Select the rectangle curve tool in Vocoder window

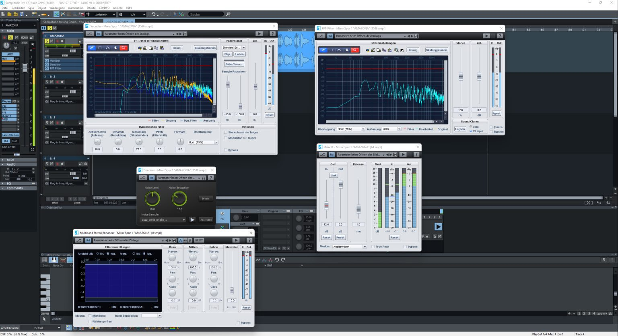coord(100,48)
